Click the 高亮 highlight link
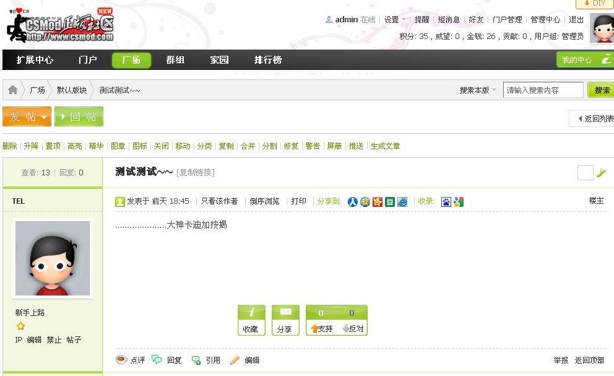This screenshot has width=614, height=376. pos(74,146)
